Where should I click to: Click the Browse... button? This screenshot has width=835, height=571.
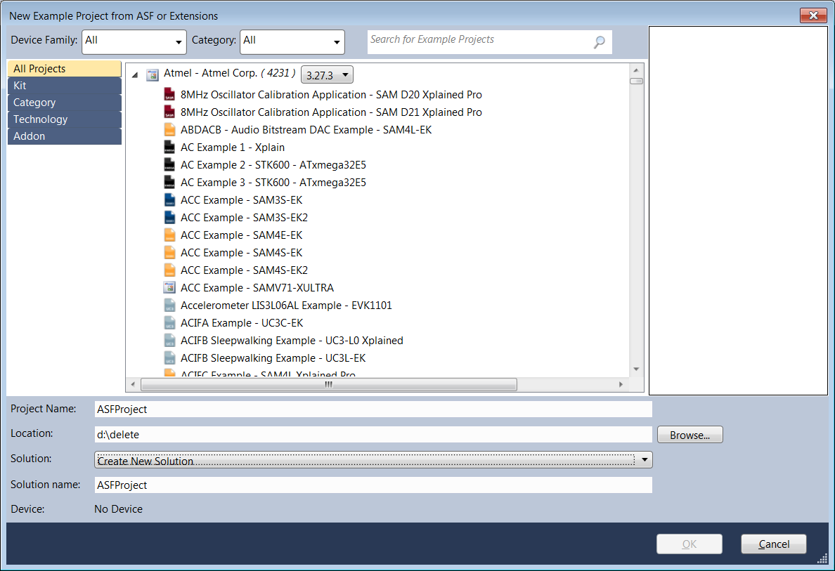pos(690,435)
